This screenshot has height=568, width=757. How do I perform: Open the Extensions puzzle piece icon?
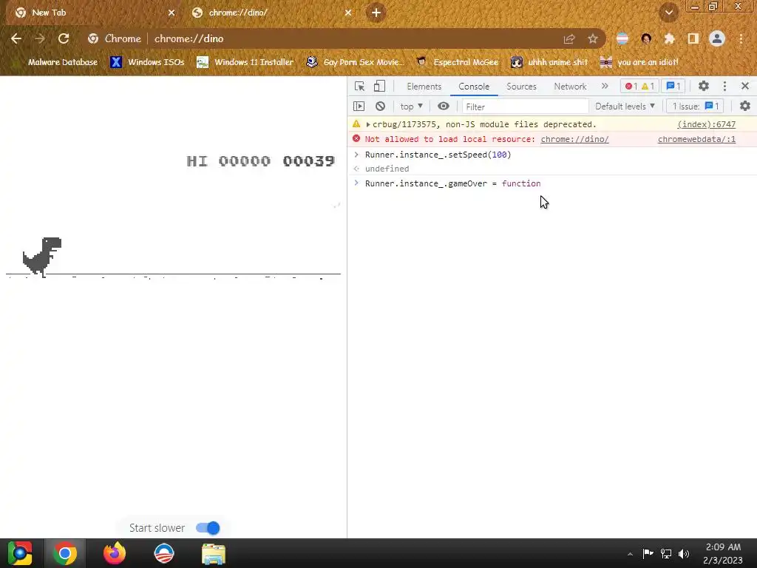pyautogui.click(x=669, y=38)
